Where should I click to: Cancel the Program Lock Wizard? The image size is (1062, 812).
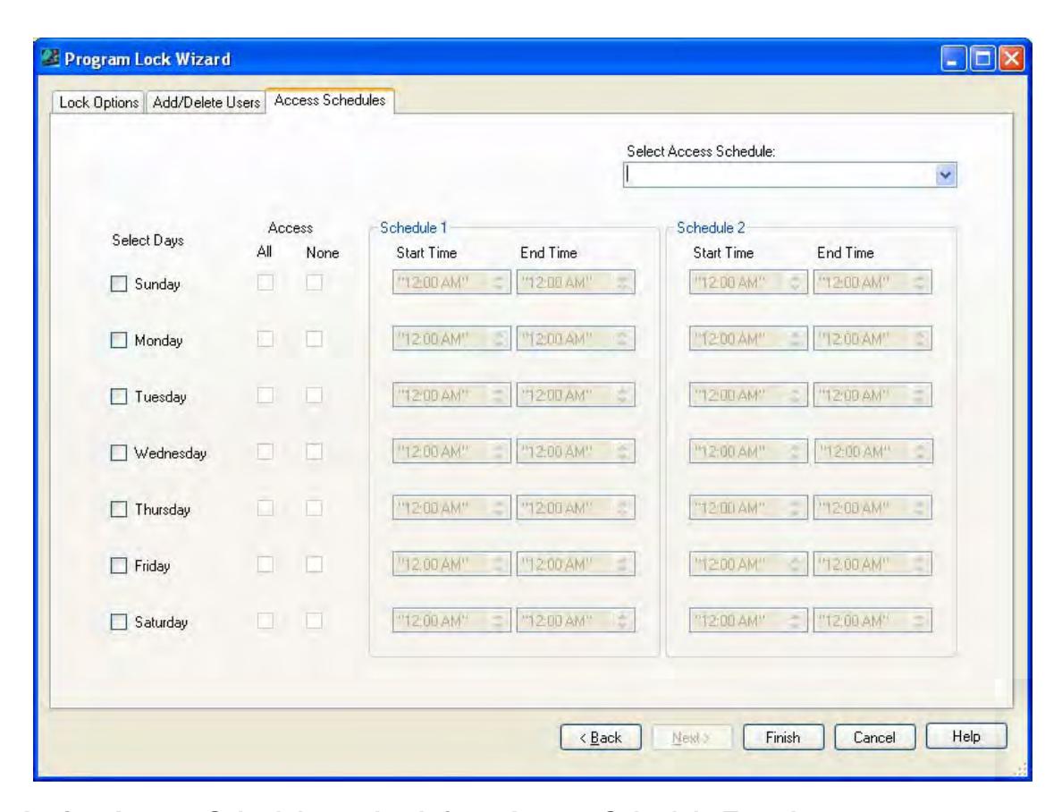pyautogui.click(x=874, y=737)
